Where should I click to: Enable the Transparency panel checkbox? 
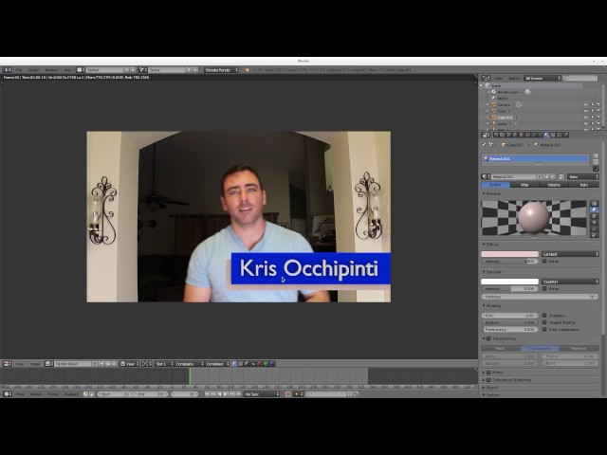coord(488,338)
